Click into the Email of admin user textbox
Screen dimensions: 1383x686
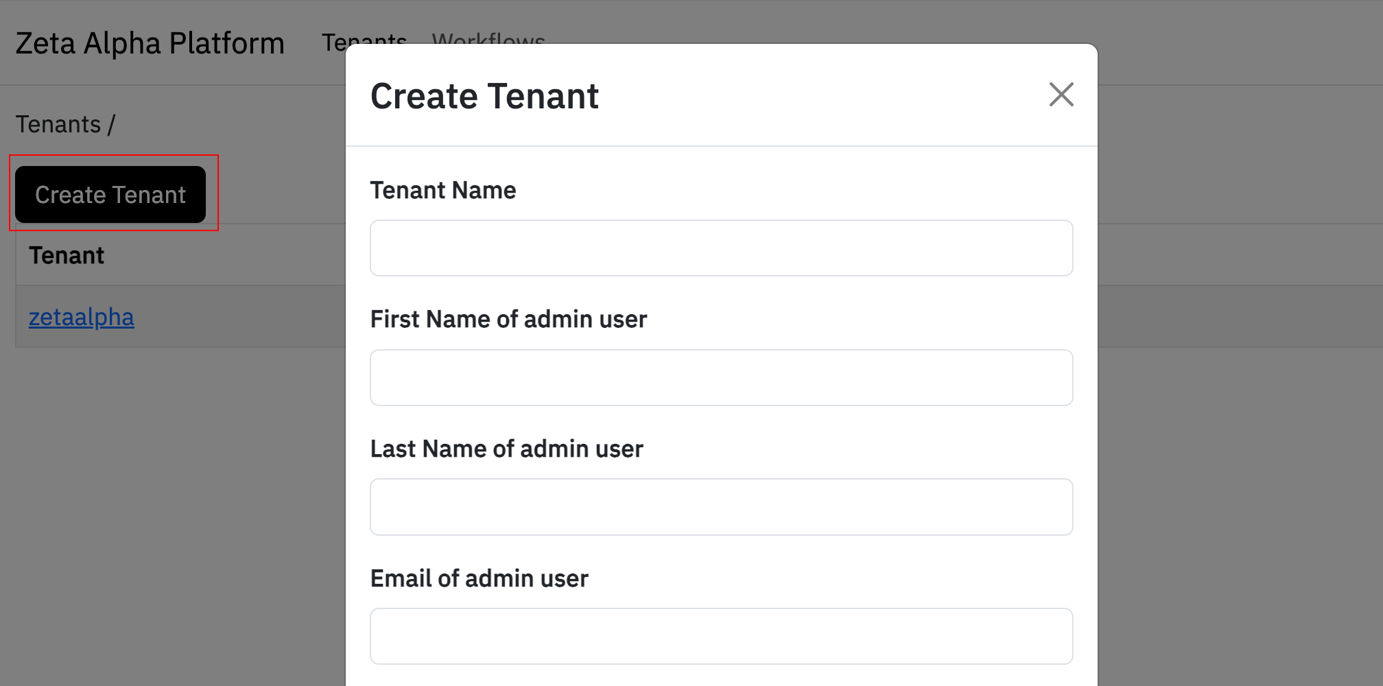click(721, 636)
